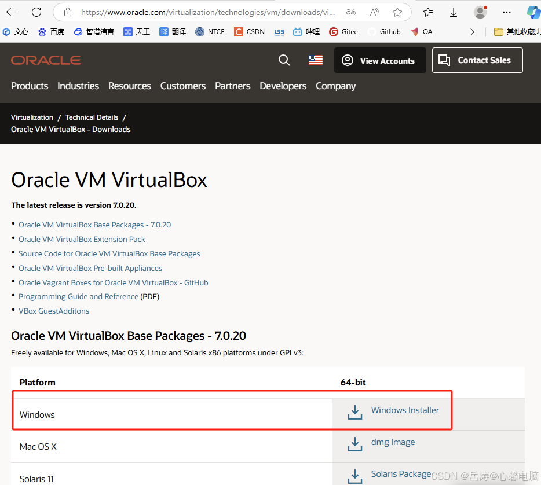Open the Github bookmark
Viewport: 541px width, 485px height.
384,32
